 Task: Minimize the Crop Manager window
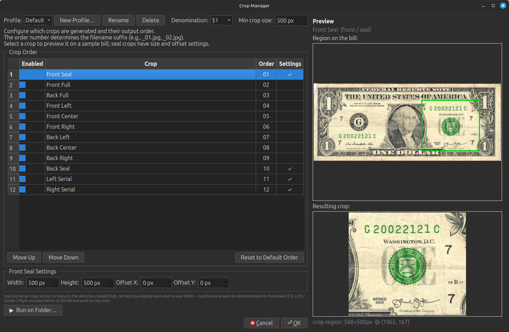[483, 6]
